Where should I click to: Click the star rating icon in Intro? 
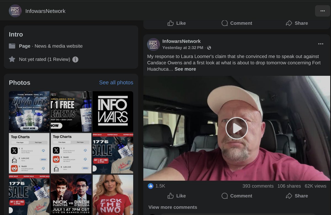pyautogui.click(x=12, y=59)
